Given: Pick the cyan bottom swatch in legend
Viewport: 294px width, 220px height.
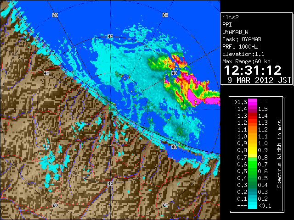Looking at the screenshot, I should 253,205.
